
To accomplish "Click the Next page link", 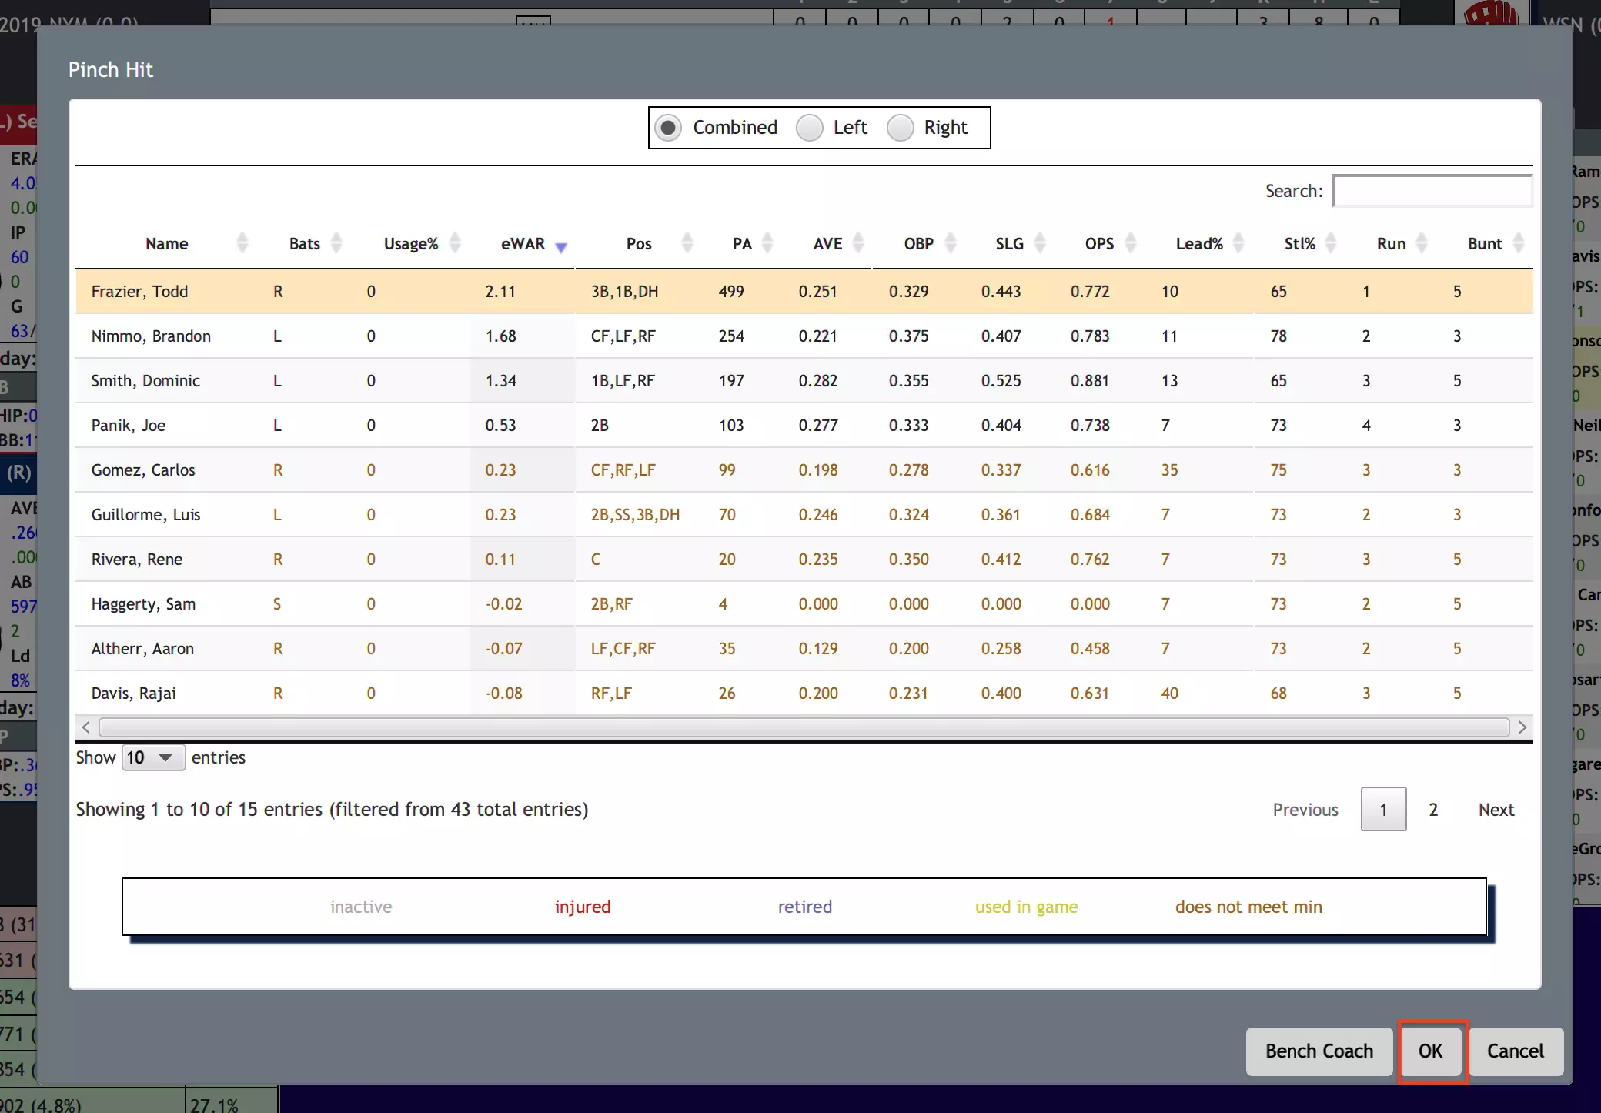I will point(1496,810).
